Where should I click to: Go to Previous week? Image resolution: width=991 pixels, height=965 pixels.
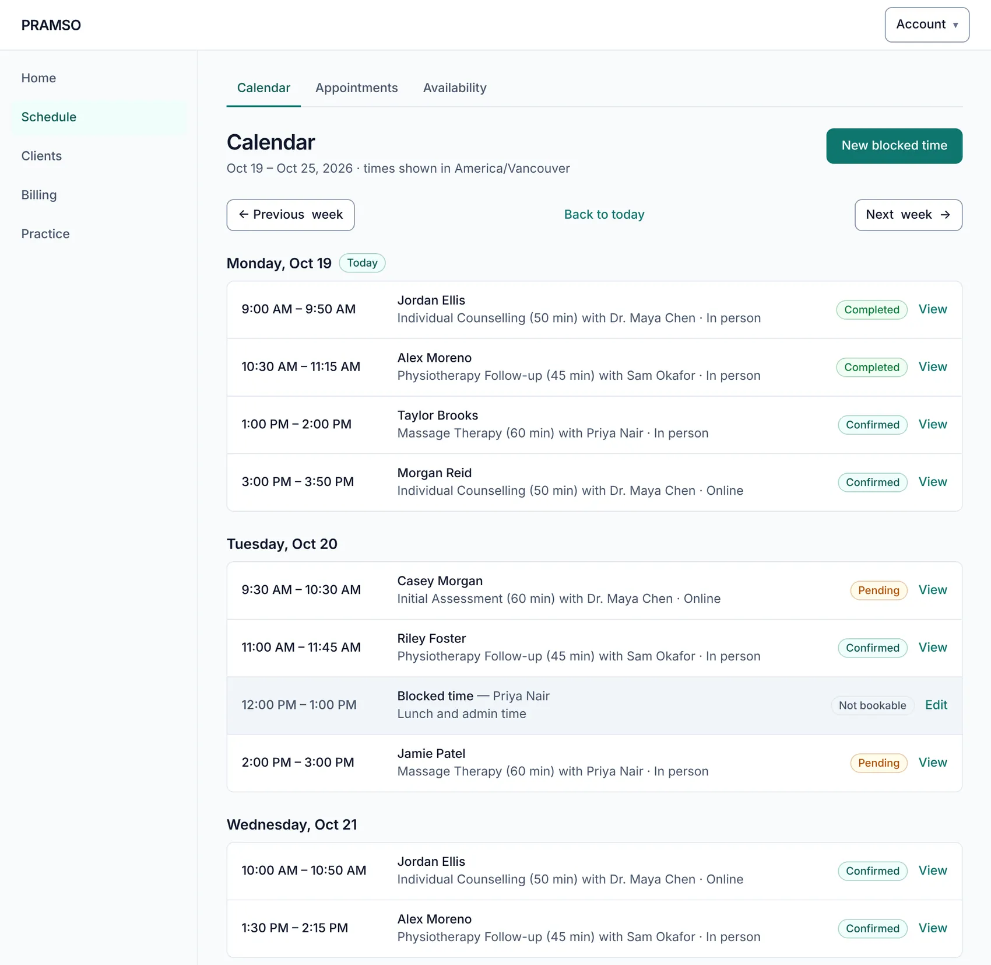point(290,215)
